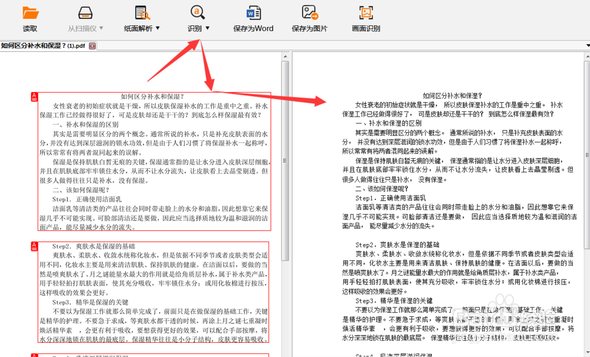
Task: Click the 读取 folder icon
Action: tap(31, 12)
